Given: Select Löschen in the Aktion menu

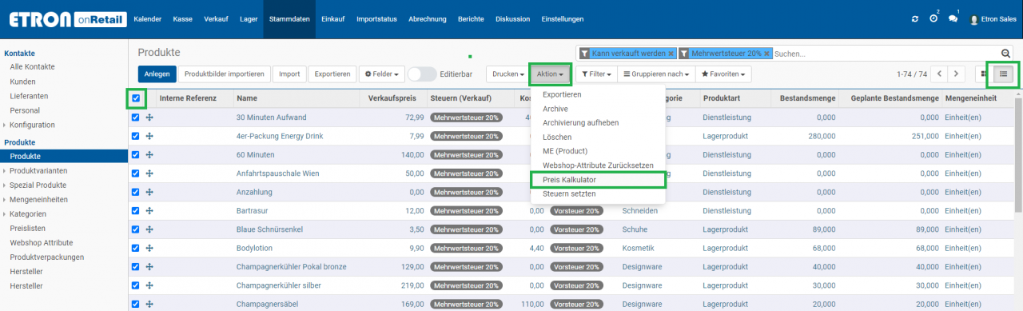Looking at the screenshot, I should point(598,138).
